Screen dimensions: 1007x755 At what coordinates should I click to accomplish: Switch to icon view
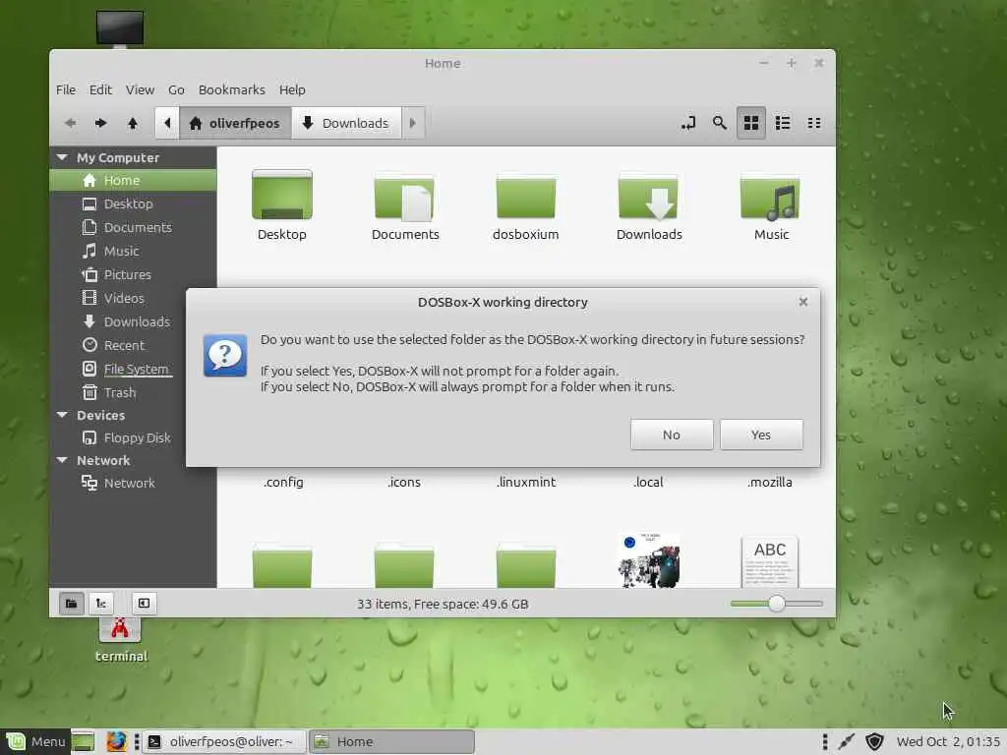pyautogui.click(x=750, y=123)
